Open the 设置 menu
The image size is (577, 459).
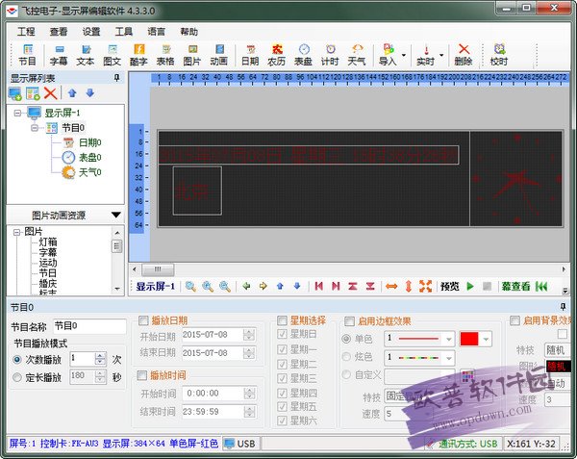point(91,32)
